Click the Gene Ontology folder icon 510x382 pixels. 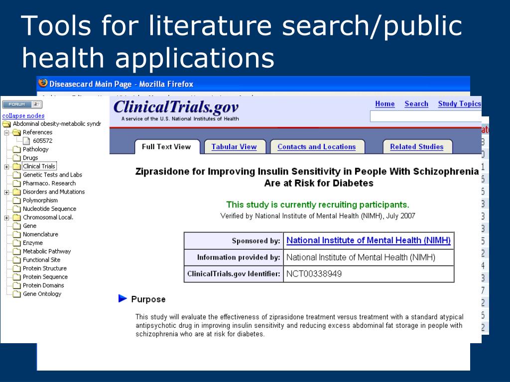(x=16, y=294)
